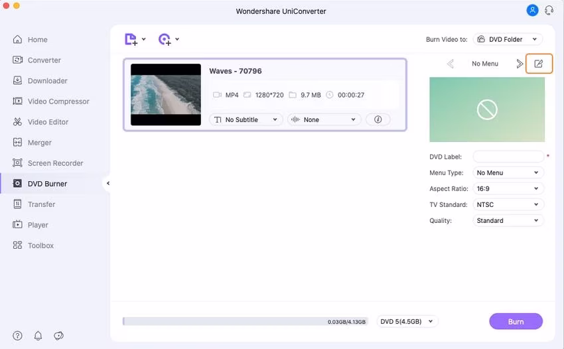Click the Burn button
Screen dimensions: 564x349
(x=516, y=321)
